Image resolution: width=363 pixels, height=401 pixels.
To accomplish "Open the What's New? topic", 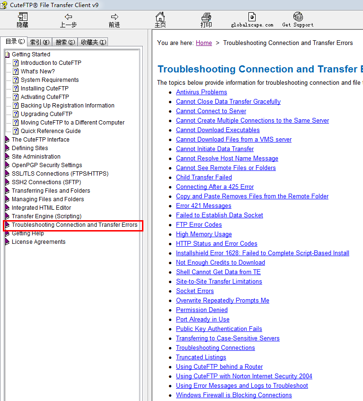I will tap(37, 71).
